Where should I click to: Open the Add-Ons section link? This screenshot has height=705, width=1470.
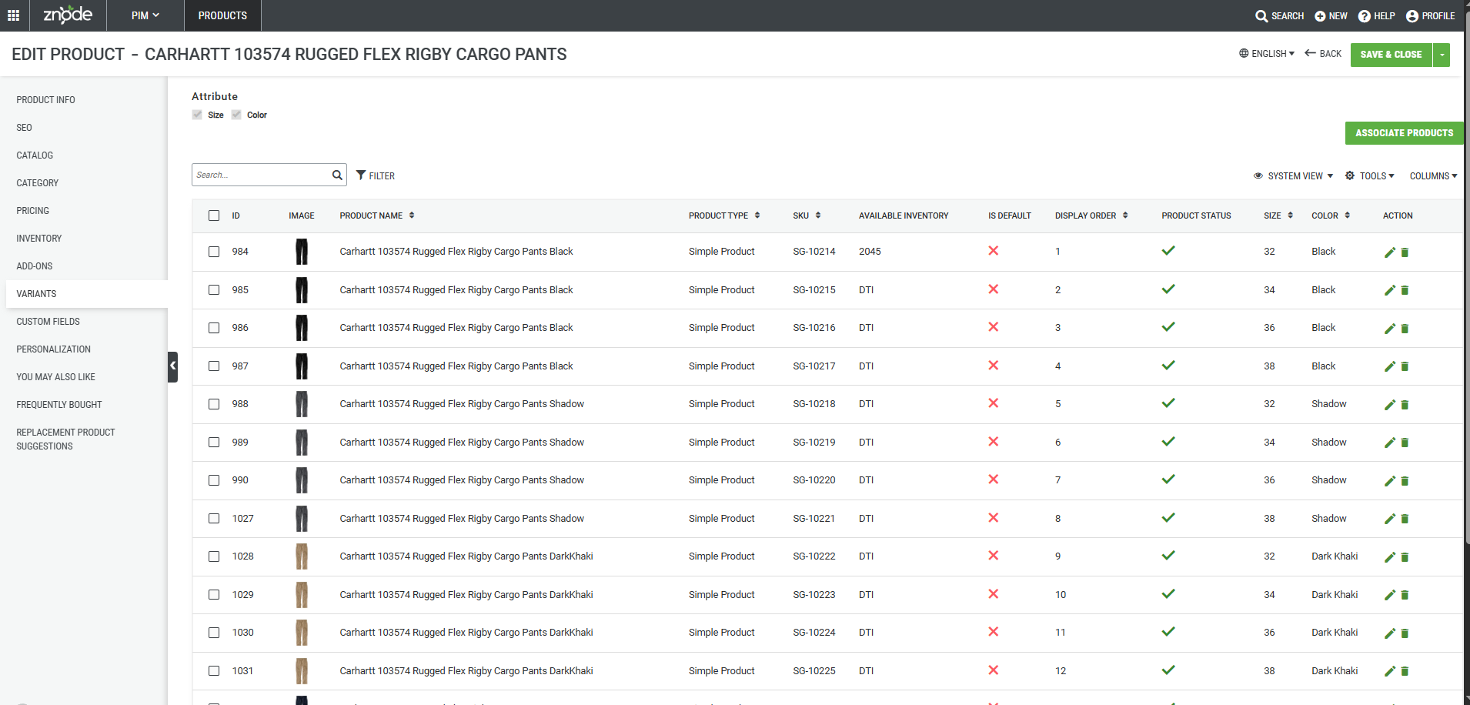pos(35,266)
